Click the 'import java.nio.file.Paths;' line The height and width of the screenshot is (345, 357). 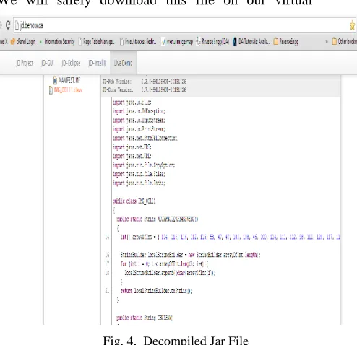pos(139,183)
